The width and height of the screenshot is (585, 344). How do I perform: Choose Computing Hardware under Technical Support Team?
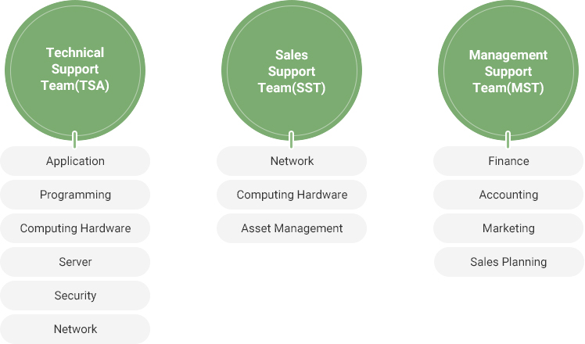[x=75, y=228]
